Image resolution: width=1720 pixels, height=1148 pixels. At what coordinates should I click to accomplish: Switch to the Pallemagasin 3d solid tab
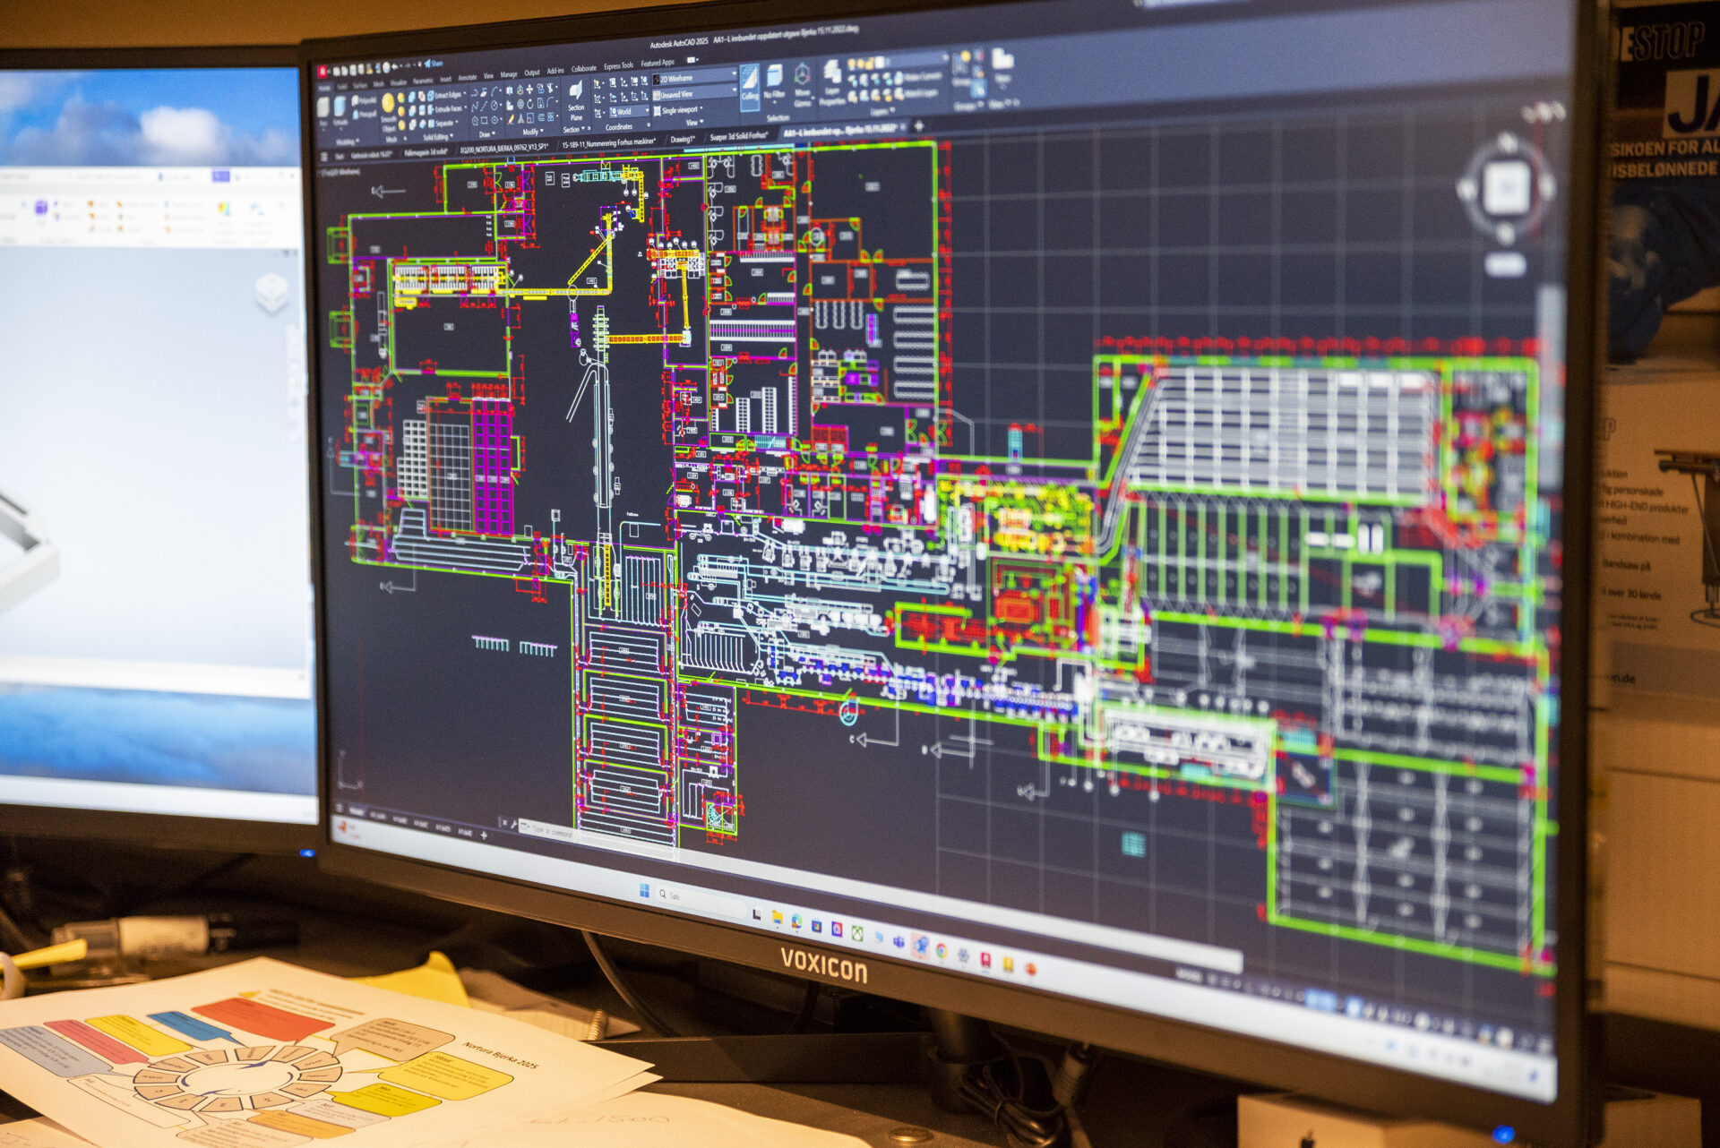426,152
